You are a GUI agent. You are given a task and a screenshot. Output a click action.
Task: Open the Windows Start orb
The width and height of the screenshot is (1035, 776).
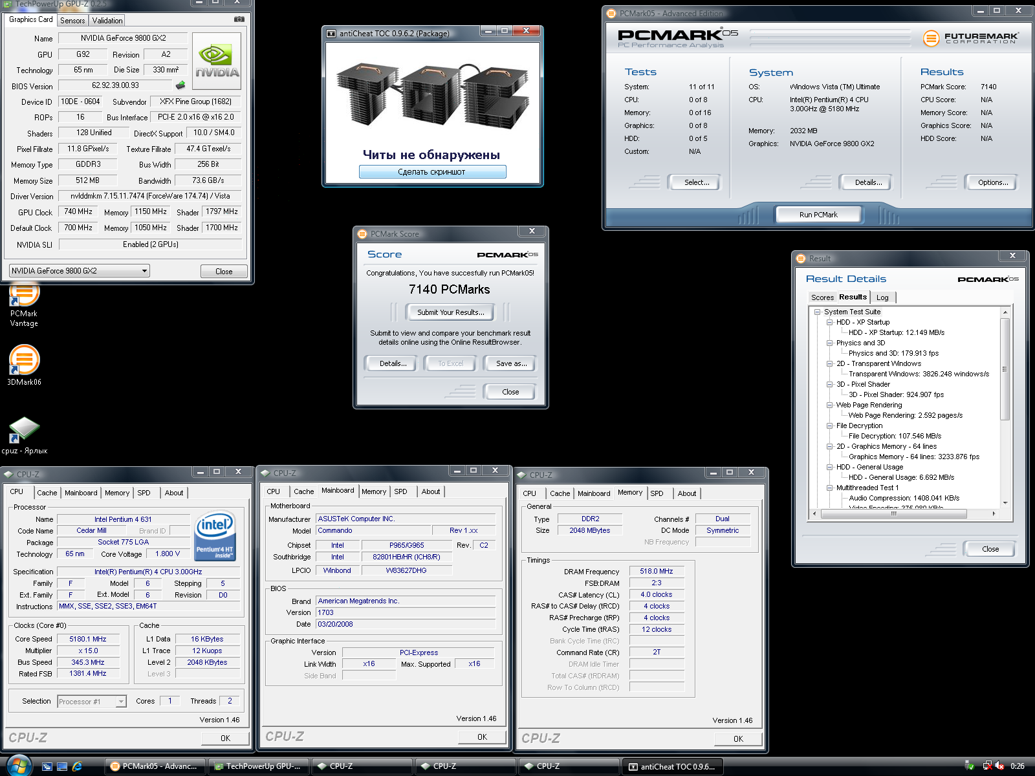[18, 766]
